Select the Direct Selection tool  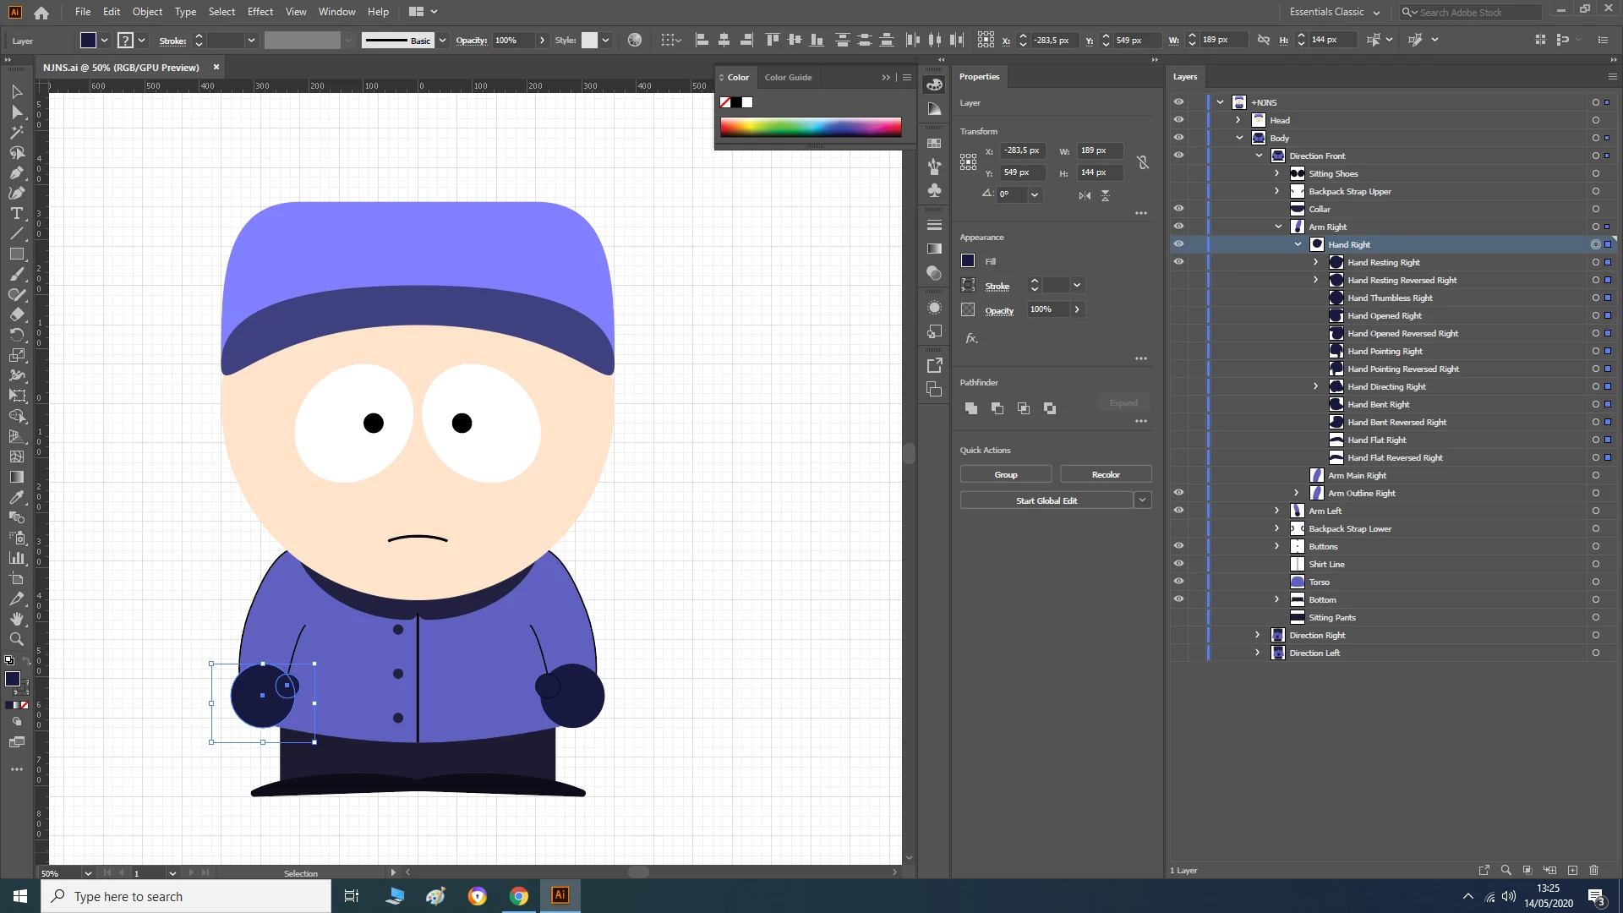(x=16, y=112)
